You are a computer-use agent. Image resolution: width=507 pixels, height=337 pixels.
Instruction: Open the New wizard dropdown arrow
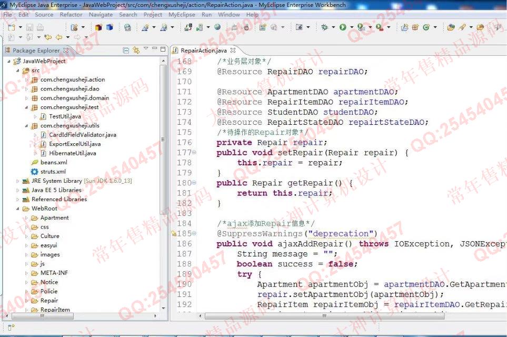(20, 27)
